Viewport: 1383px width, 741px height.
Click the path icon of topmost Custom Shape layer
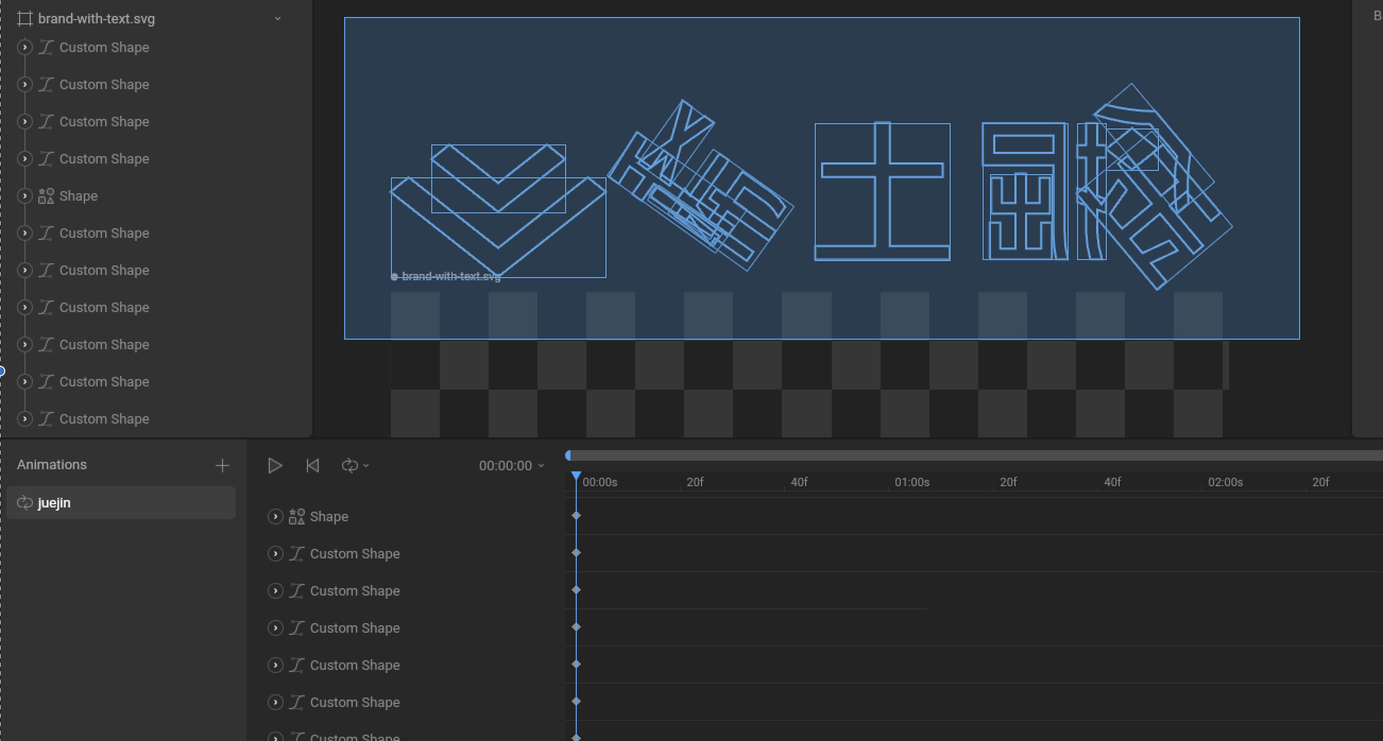[46, 47]
